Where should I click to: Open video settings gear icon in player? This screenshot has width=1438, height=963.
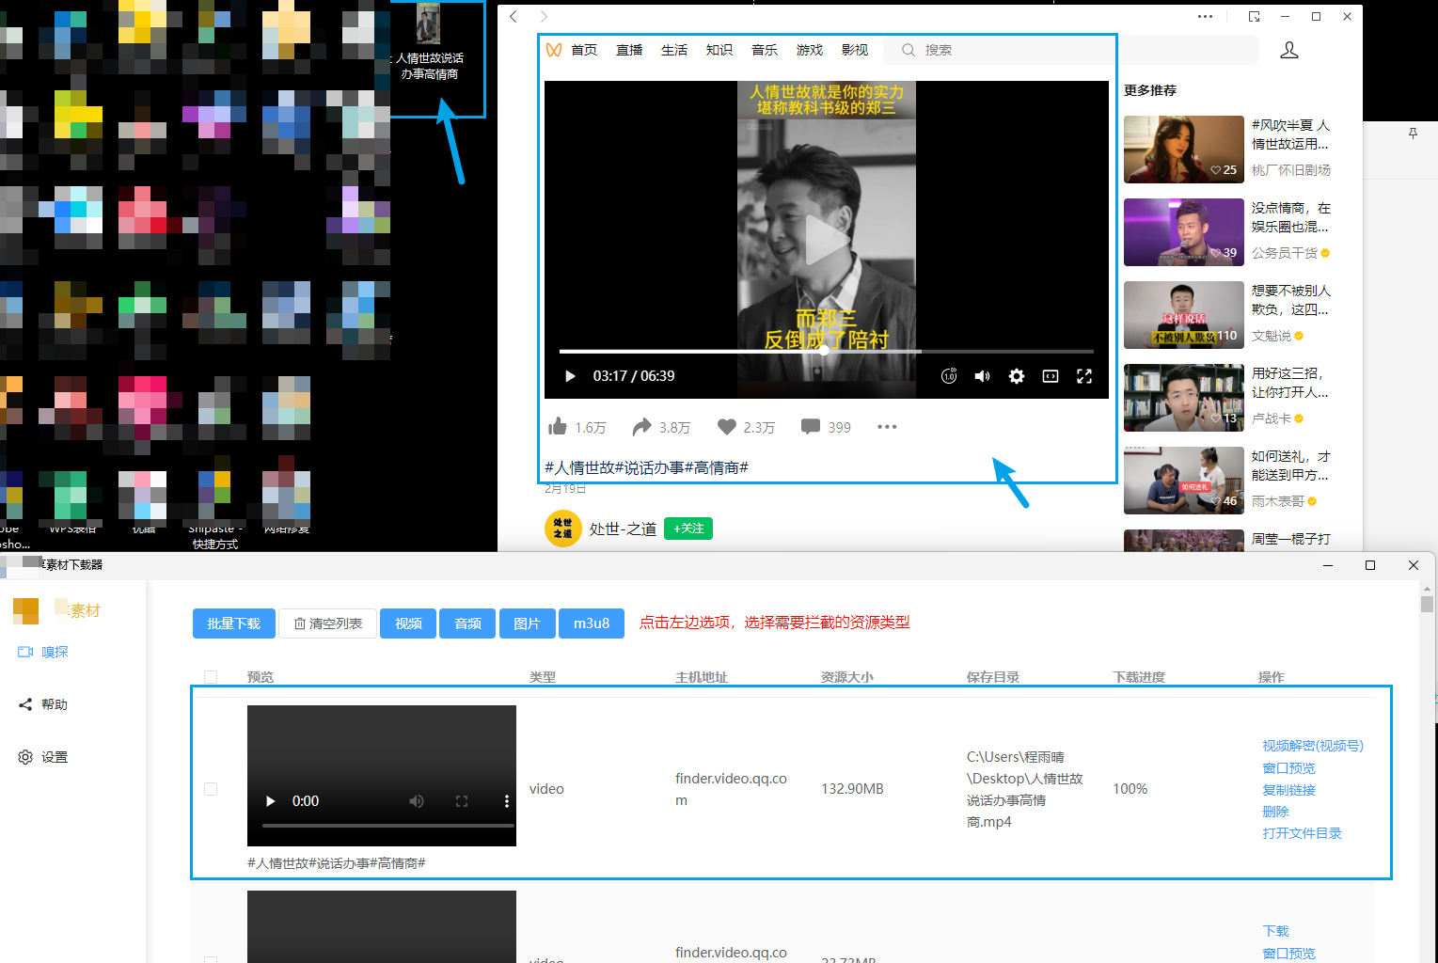1017,376
